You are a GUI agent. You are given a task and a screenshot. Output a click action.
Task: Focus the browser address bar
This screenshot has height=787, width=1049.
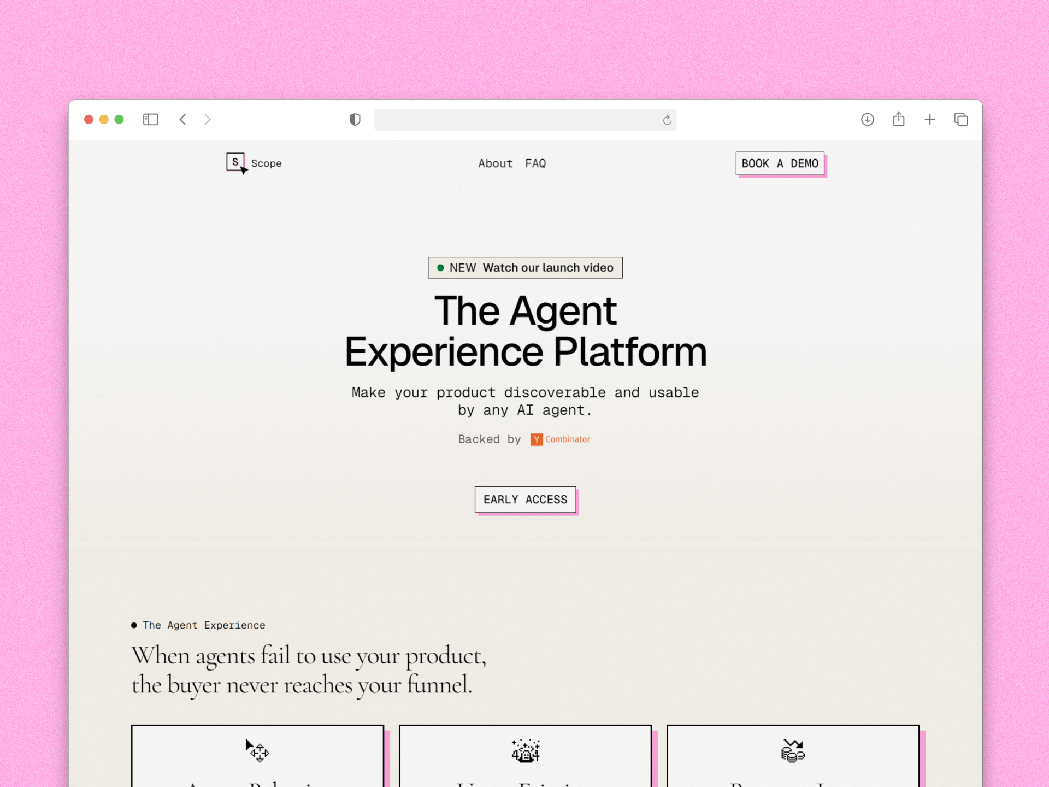pos(525,120)
